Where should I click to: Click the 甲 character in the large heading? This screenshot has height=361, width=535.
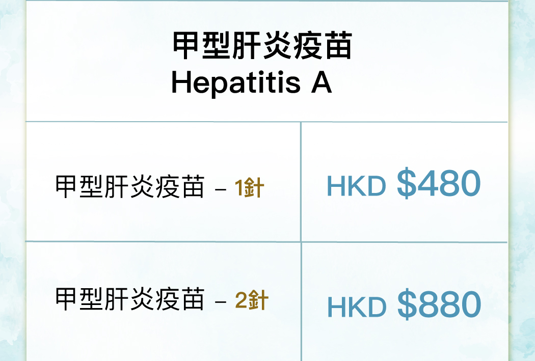click(186, 46)
